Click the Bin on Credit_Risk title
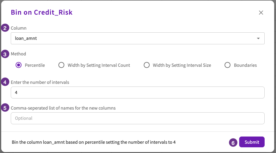 (42, 12)
